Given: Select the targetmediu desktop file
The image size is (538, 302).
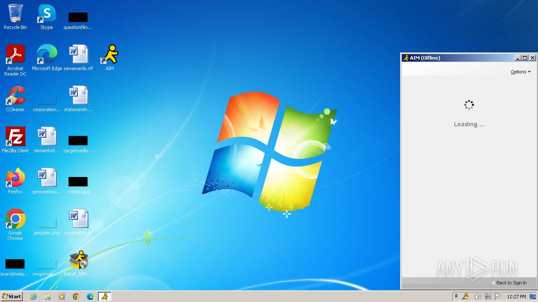Looking at the screenshot, I should point(78,143).
